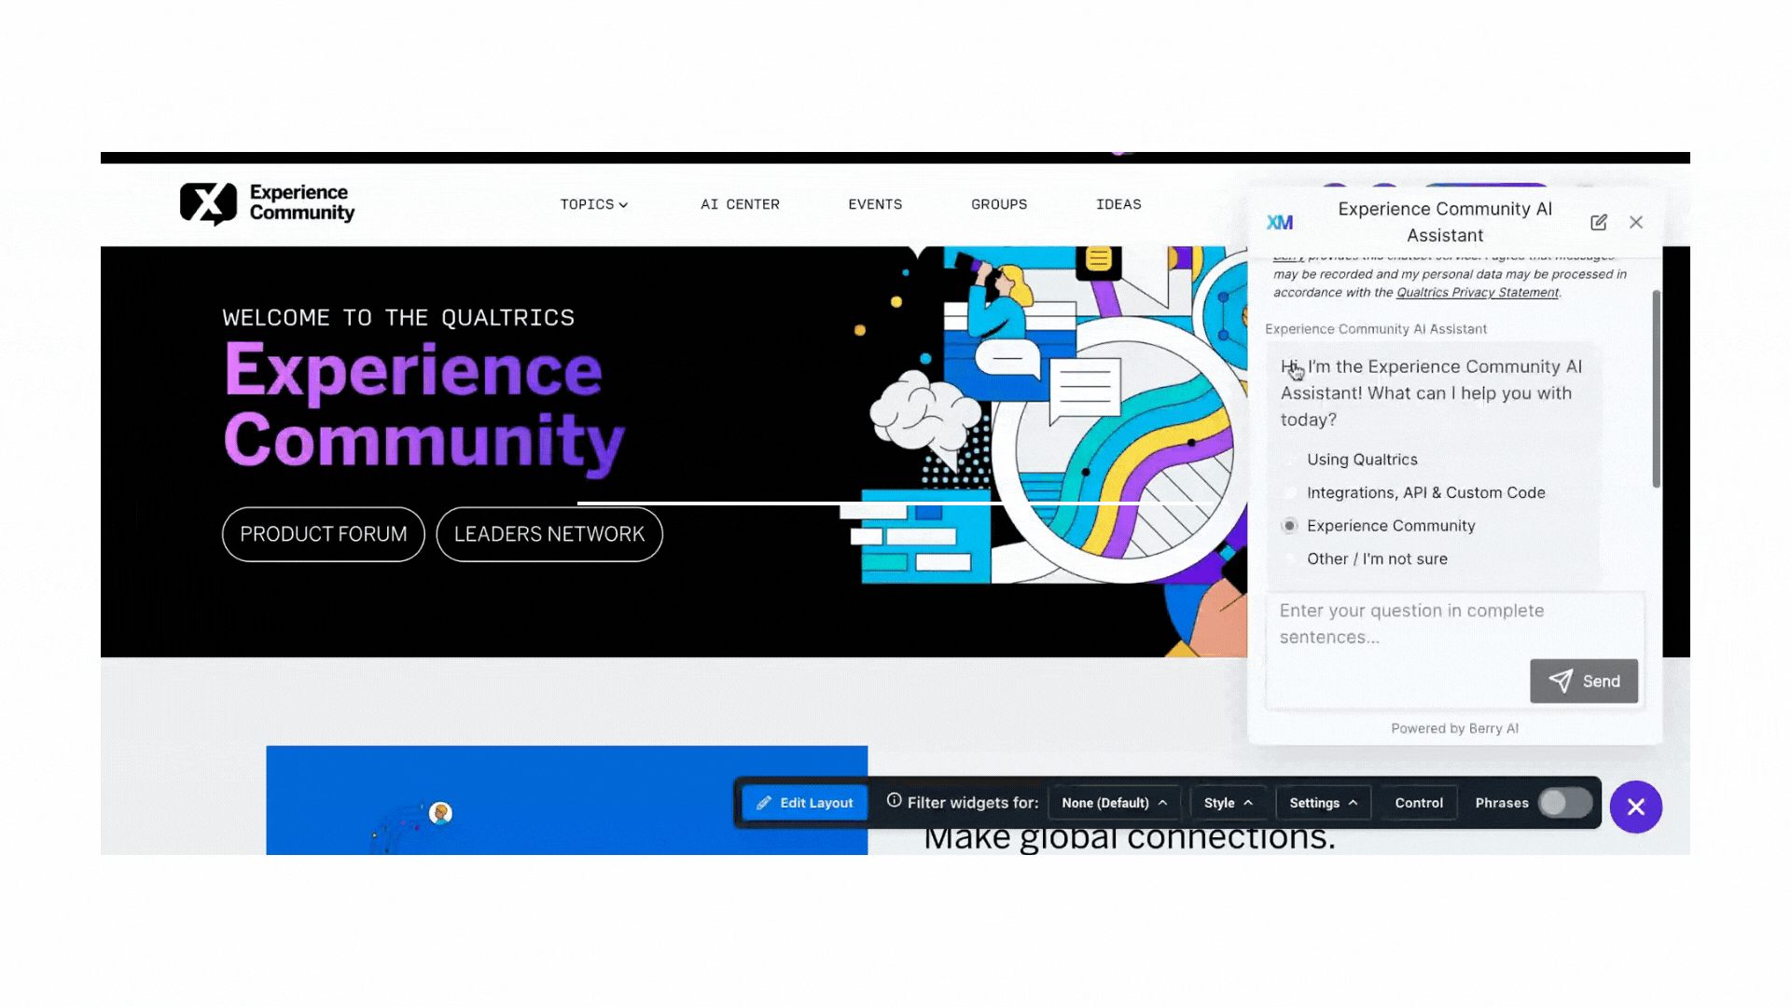
Task: Click the new chat compose icon
Action: tap(1598, 222)
